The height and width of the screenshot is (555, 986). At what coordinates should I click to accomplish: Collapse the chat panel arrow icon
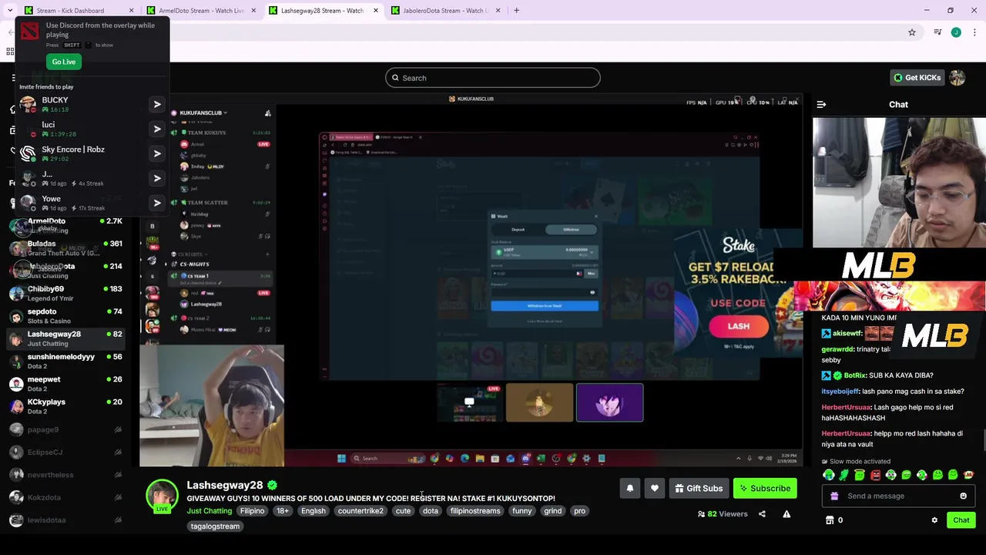[x=821, y=104]
